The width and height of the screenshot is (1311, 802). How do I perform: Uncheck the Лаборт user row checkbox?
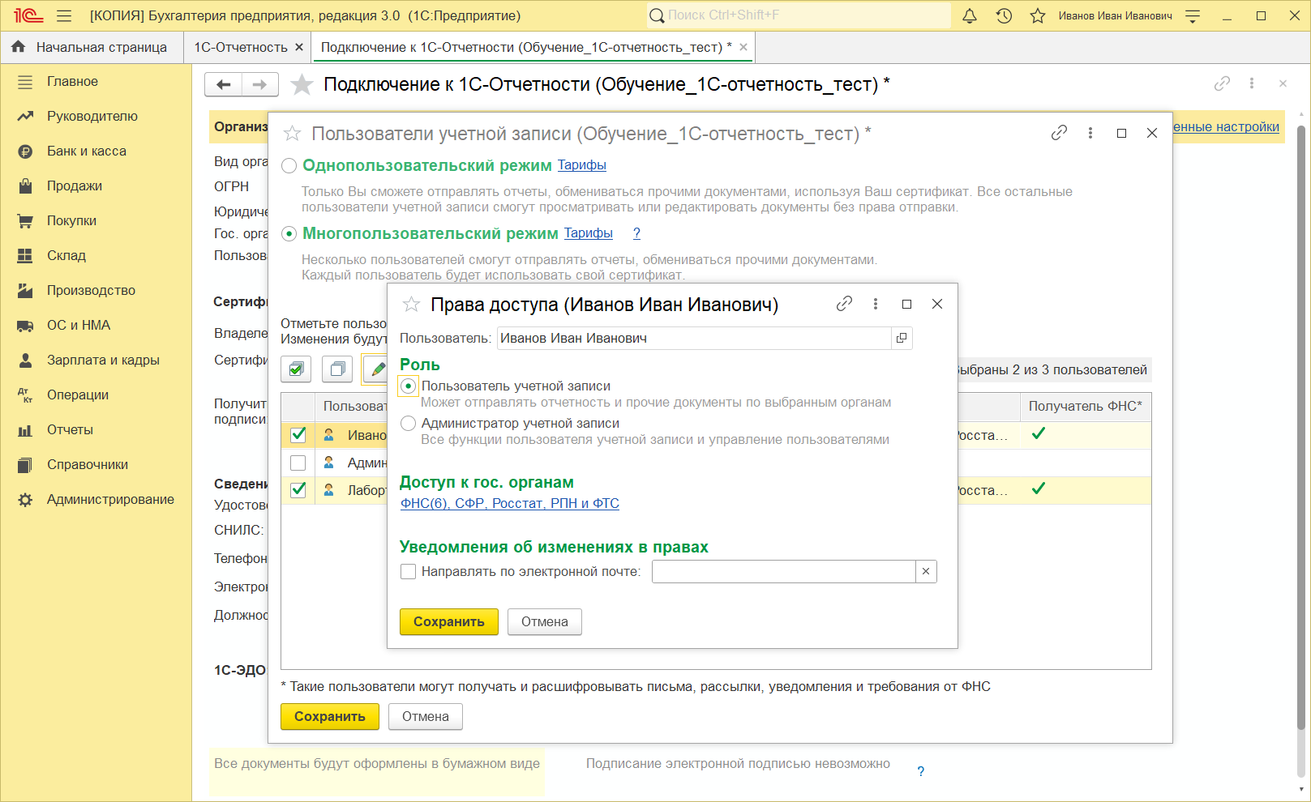pos(298,490)
